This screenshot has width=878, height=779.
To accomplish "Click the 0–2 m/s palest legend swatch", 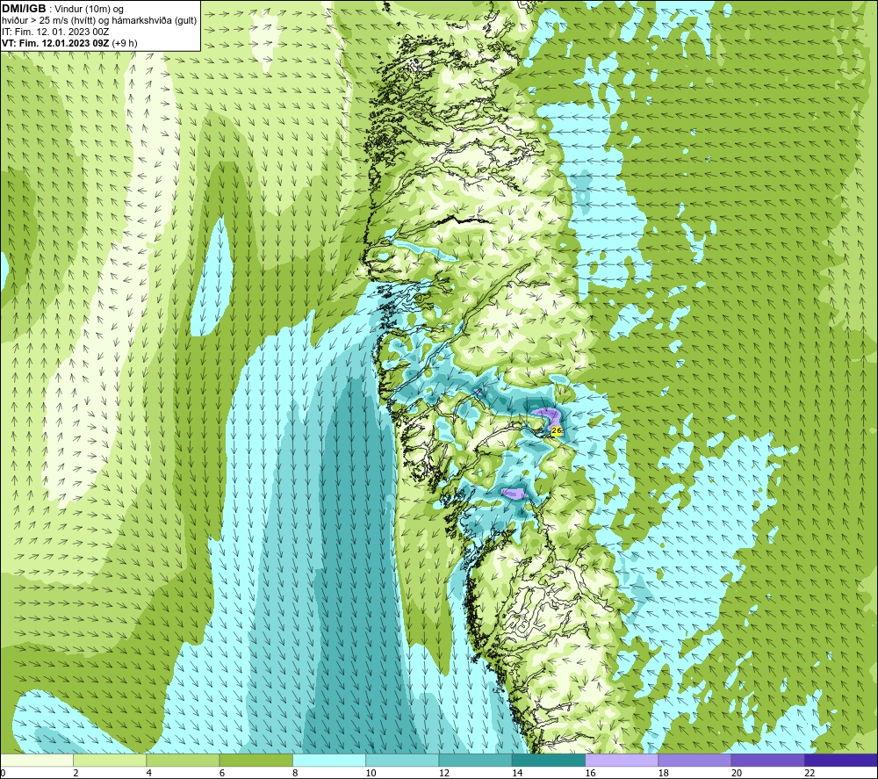I will pyautogui.click(x=37, y=760).
